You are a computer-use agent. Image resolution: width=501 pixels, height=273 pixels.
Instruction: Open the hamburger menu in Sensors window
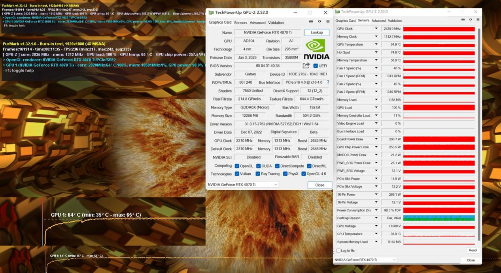click(x=478, y=20)
